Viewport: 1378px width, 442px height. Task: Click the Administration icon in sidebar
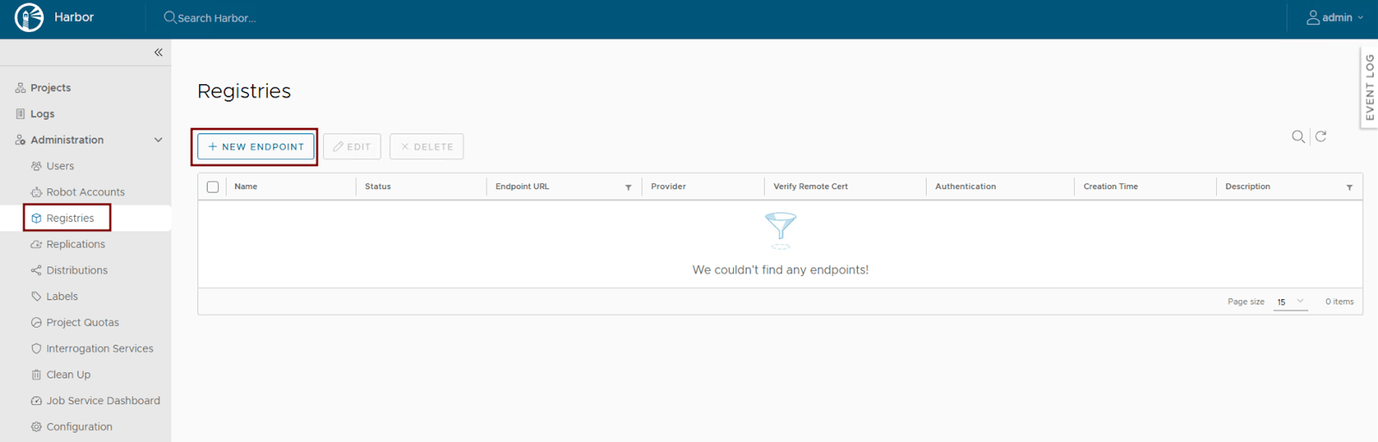(21, 139)
